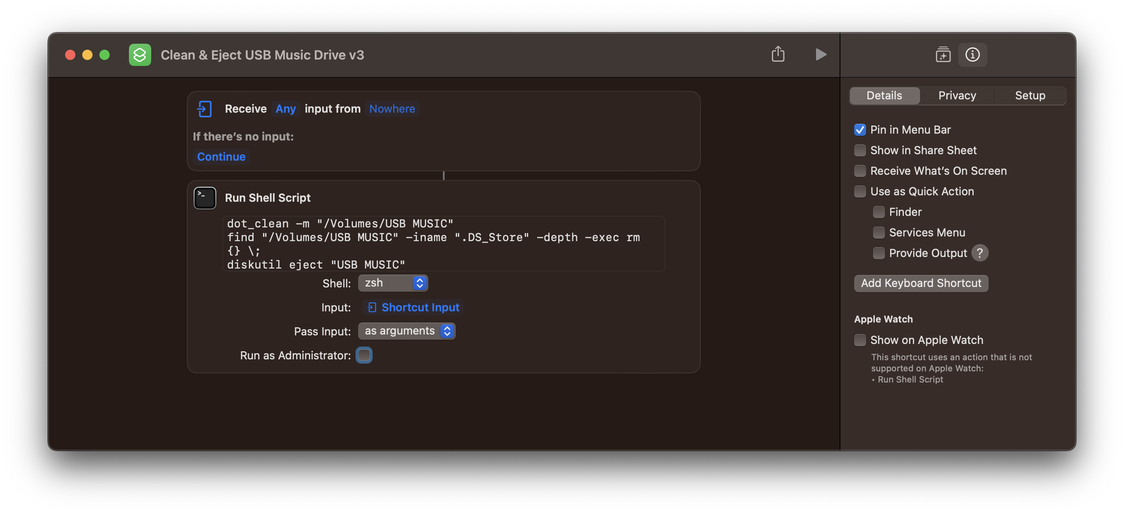The height and width of the screenshot is (514, 1124).
Task: Click the Receive input action icon
Action: (205, 109)
